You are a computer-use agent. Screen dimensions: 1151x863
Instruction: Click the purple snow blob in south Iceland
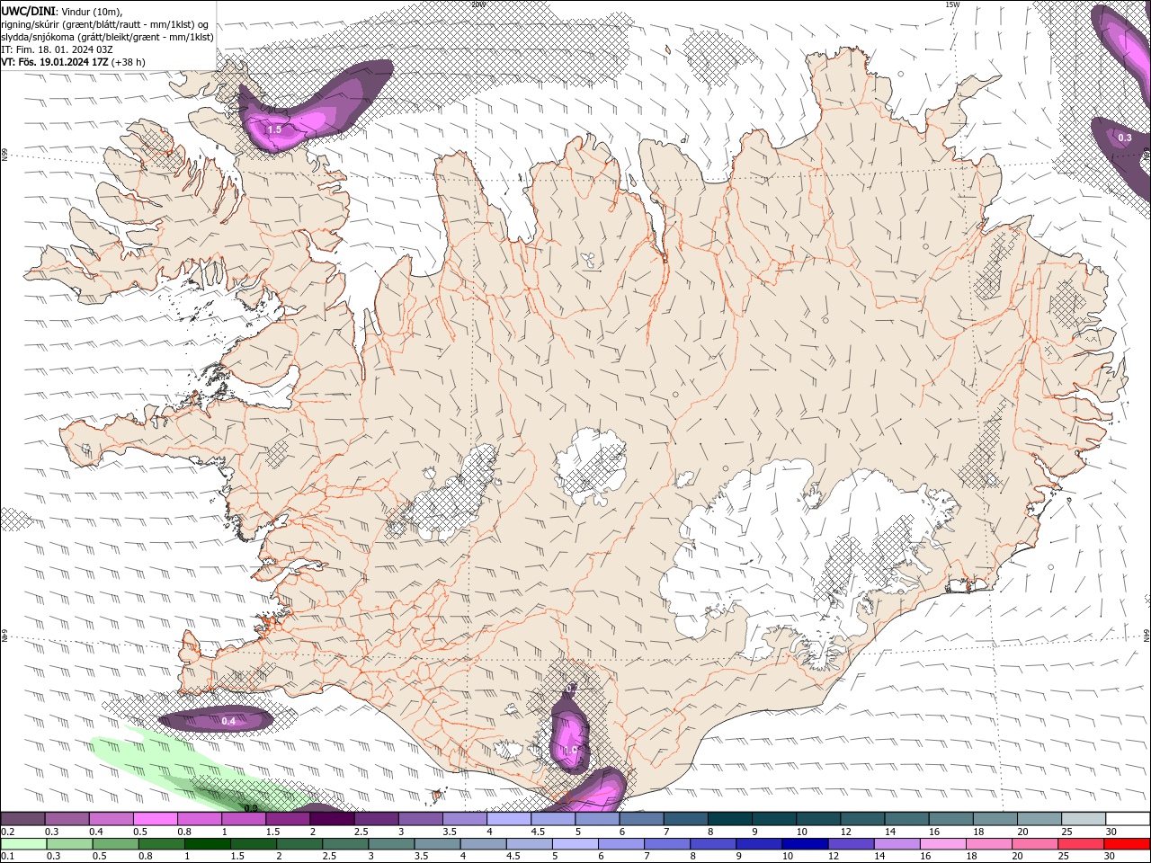coord(569,733)
